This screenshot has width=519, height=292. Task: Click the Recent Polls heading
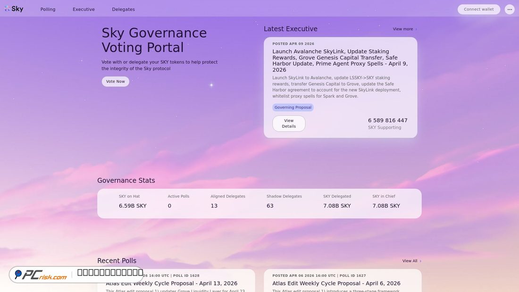click(x=117, y=260)
